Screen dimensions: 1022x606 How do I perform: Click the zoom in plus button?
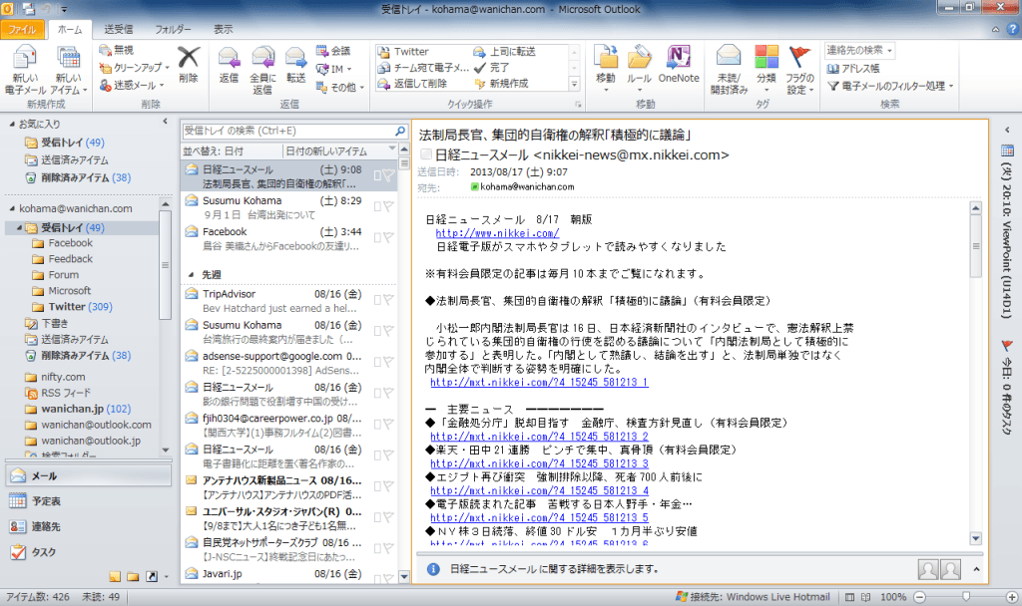click(x=1012, y=597)
